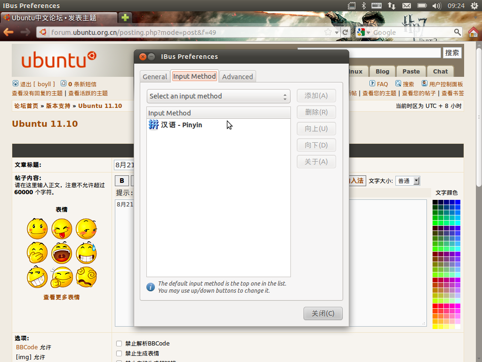Click the 'Input Method' column header
Viewport: 482px width, 362px height.
tap(218, 113)
